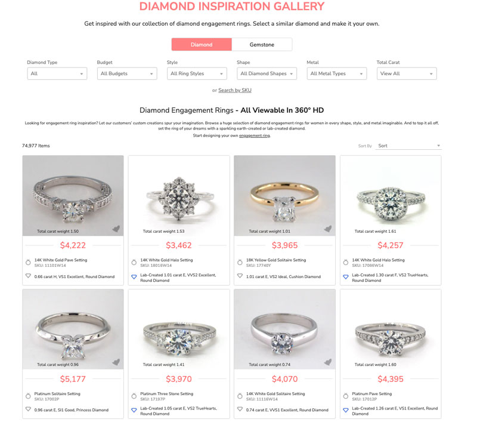Select the blue diamond icon on the Platinum Pave card
Viewport: 477px width, 422px height.
pyautogui.click(x=345, y=410)
